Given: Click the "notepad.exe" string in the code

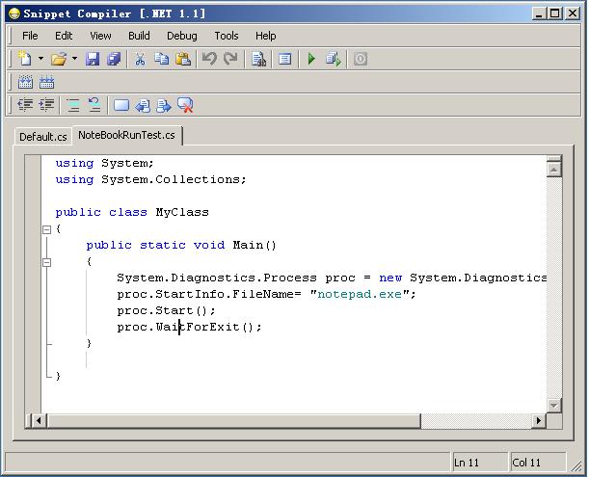Looking at the screenshot, I should pyautogui.click(x=360, y=294).
